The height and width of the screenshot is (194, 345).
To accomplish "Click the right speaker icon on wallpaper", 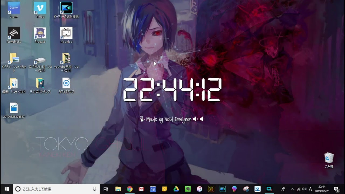I will (202, 119).
